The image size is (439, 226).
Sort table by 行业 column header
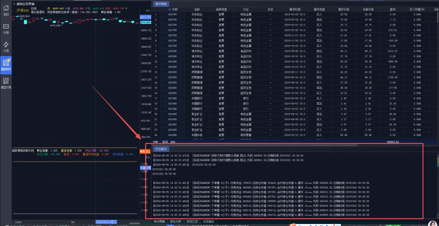point(246,9)
